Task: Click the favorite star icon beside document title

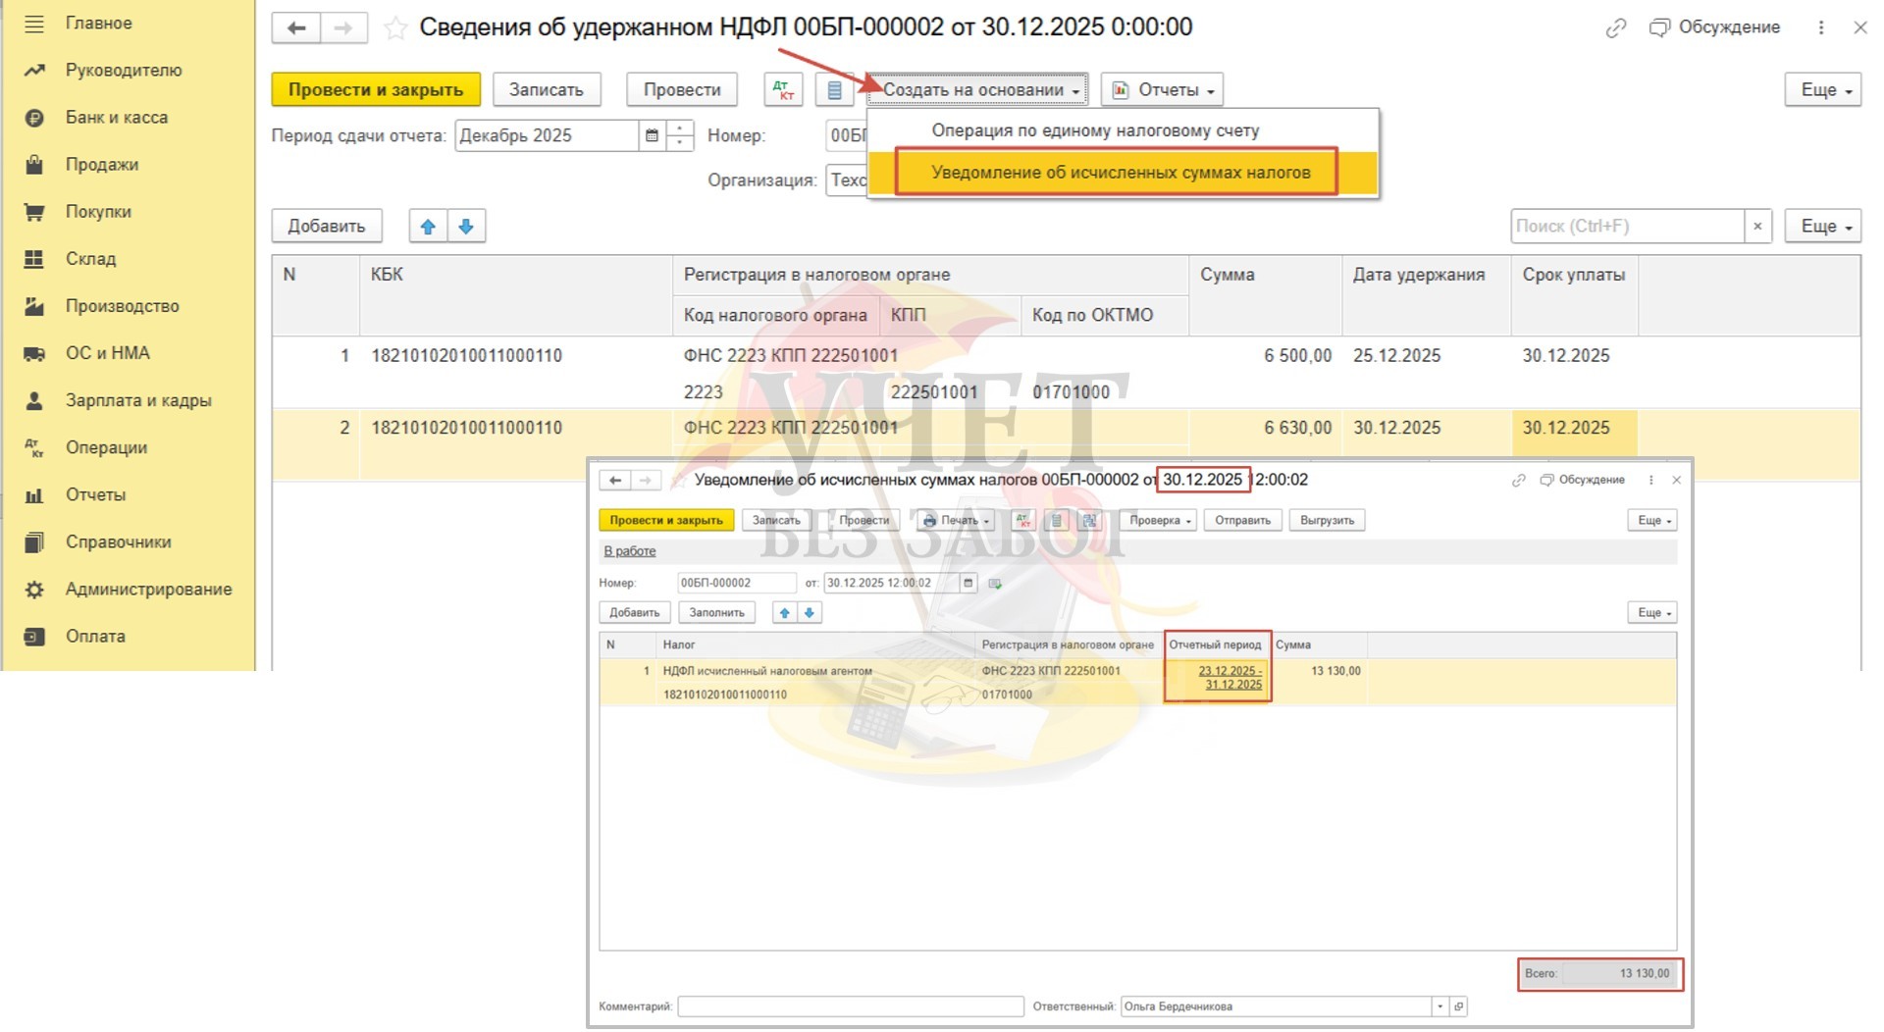Action: [395, 28]
